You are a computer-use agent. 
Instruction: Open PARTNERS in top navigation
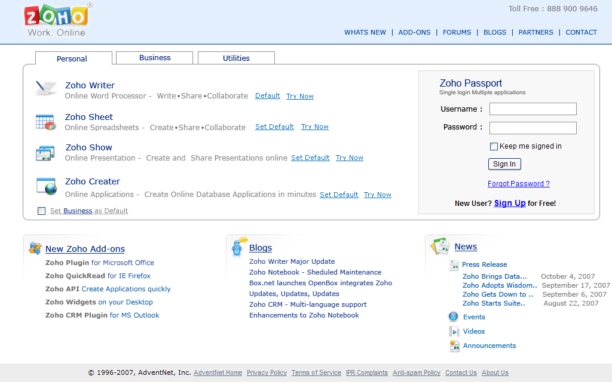pos(535,32)
